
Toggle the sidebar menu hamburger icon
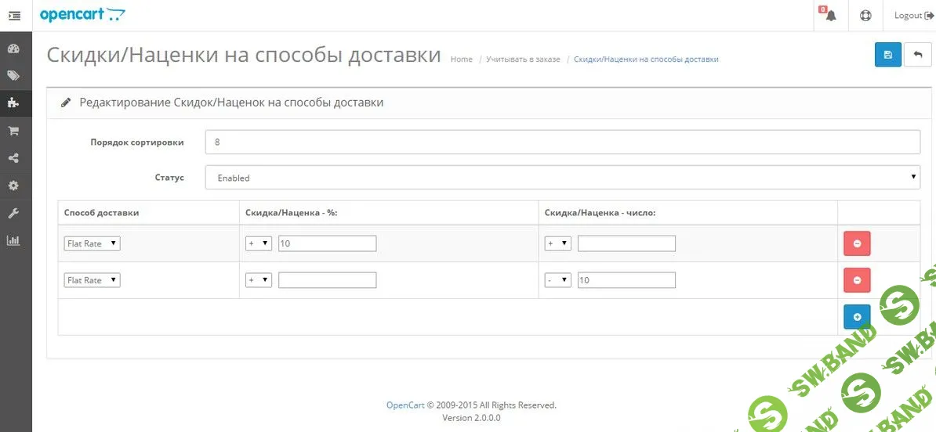click(15, 16)
